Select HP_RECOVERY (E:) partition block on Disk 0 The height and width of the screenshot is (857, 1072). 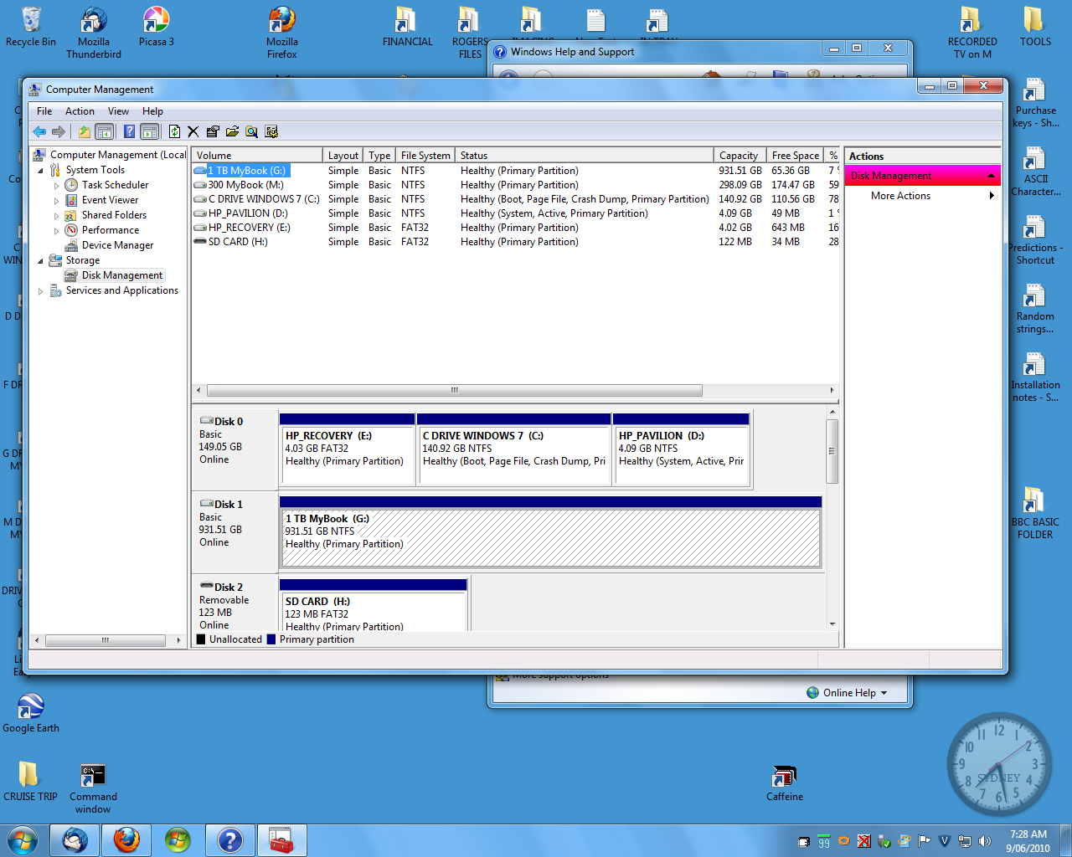[x=348, y=449]
